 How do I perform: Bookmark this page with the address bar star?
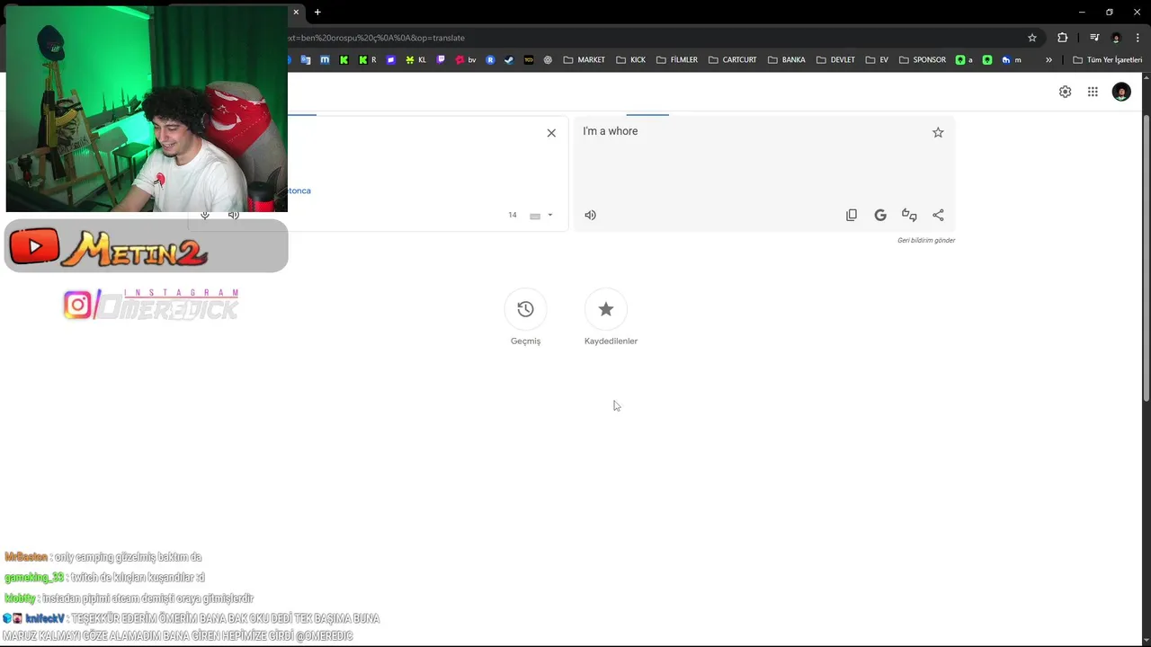point(1032,38)
